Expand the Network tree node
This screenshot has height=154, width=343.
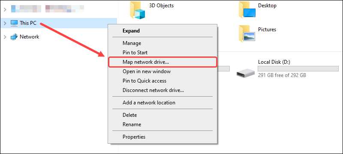coord(5,37)
